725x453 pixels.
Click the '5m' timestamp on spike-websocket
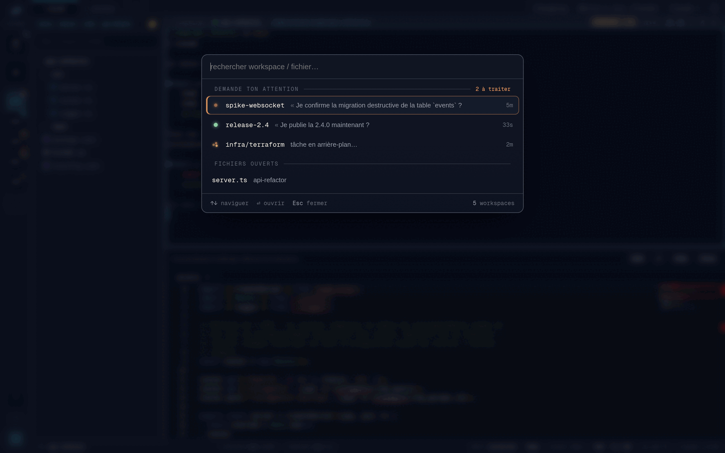pyautogui.click(x=509, y=105)
